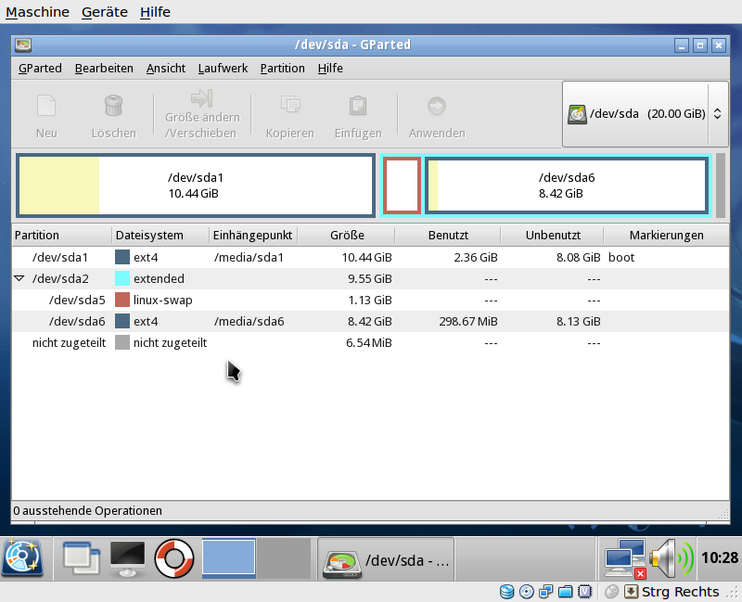742x602 pixels.
Task: Open the Laufwerk menu
Action: click(x=223, y=68)
